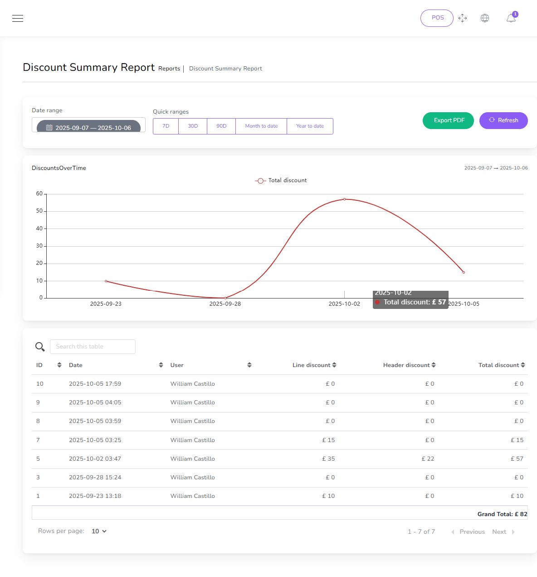
Task: Toggle Total discount legend series
Action: coord(281,180)
